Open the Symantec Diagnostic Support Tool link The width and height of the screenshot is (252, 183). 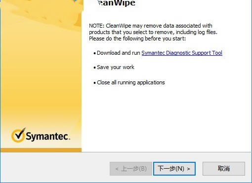click(182, 53)
